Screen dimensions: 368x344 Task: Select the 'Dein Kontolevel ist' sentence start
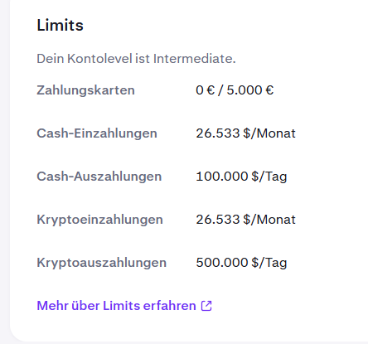94,59
